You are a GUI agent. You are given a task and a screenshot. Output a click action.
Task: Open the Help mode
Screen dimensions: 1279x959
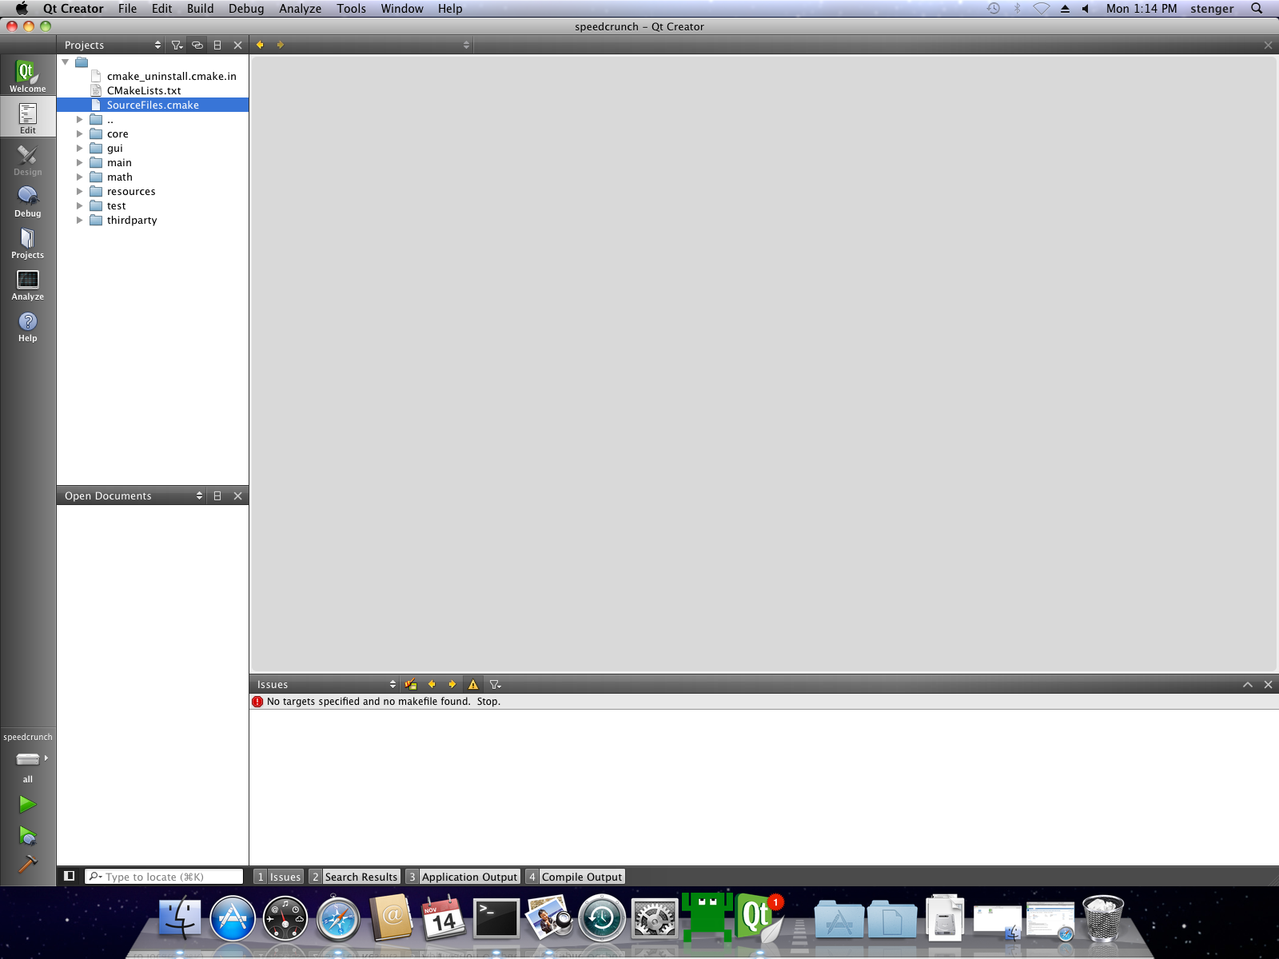pyautogui.click(x=27, y=325)
